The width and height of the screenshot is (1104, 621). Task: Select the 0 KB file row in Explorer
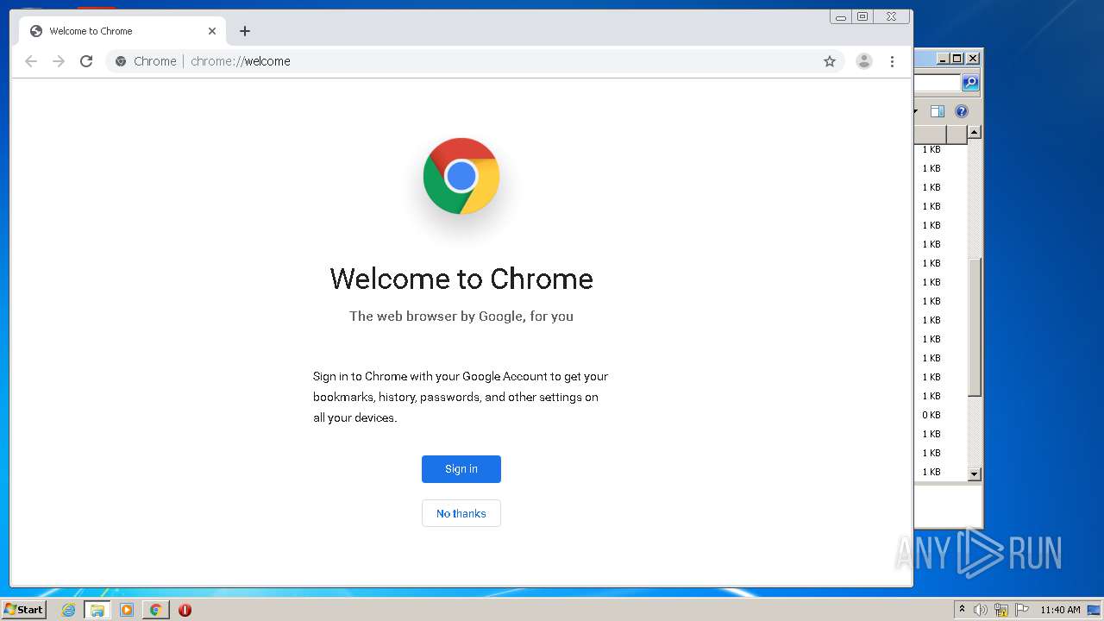(x=940, y=415)
